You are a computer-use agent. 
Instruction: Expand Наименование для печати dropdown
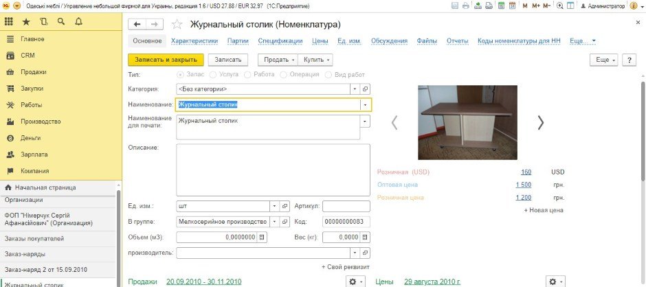365,121
